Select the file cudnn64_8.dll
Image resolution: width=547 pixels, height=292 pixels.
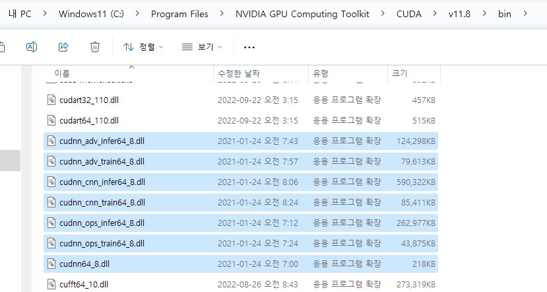(x=241, y=264)
